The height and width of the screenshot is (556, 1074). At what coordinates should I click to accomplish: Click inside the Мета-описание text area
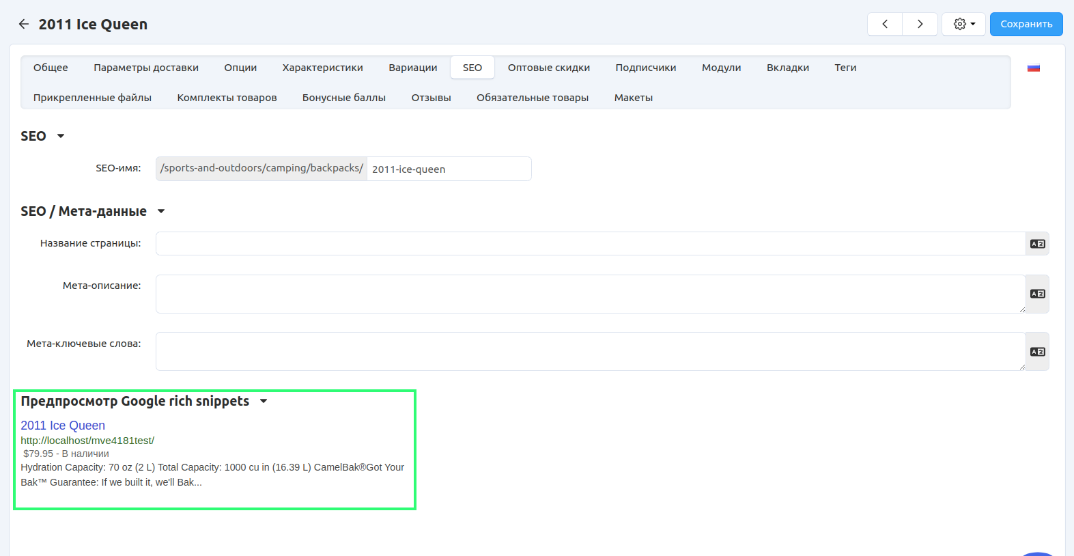[590, 294]
